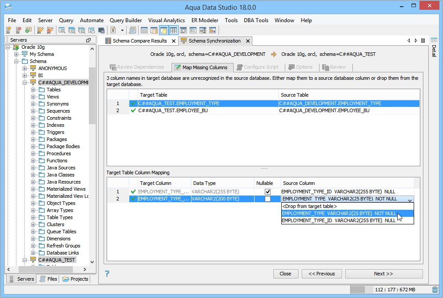This screenshot has height=298, width=443.
Task: Expand the ANONYMOUS schema node
Action: point(25,68)
